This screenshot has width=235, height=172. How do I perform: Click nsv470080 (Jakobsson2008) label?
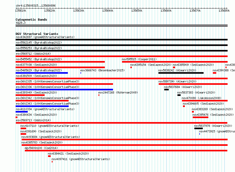tap(201, 98)
